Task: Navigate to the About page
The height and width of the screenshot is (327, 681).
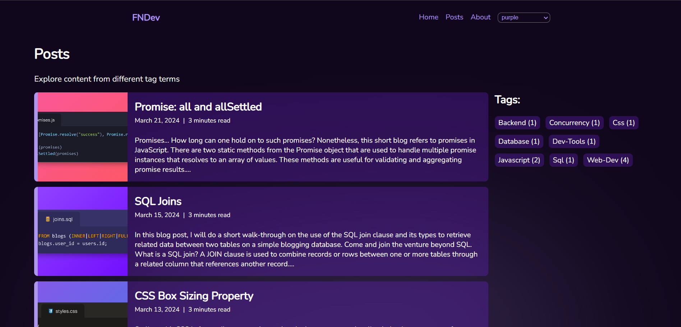Action: 480,17
